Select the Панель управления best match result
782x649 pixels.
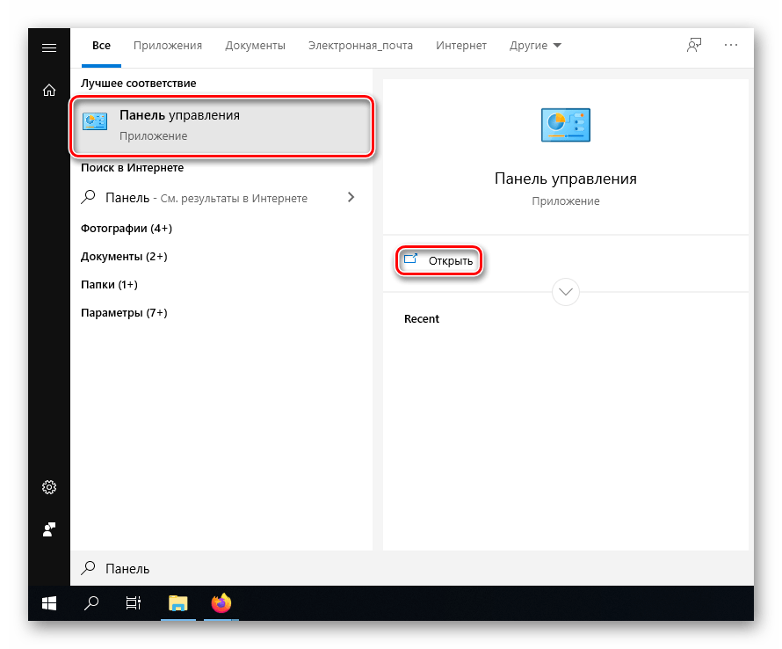222,126
